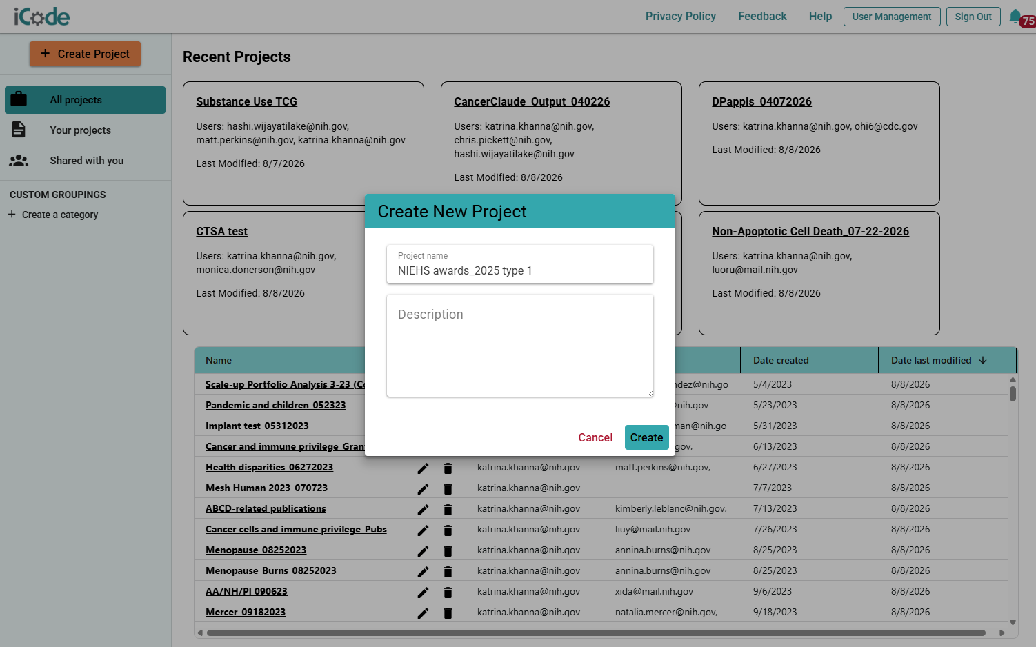Edit Mercer_09182023 pencil icon

(423, 613)
